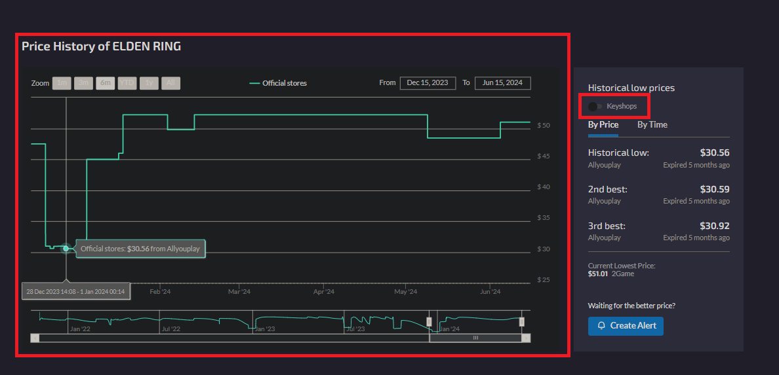
Task: Click left arrow of chart scrollbar
Action: pyautogui.click(x=34, y=338)
